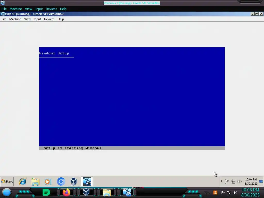Open Action Center flag in inner tray

(x=227, y=181)
